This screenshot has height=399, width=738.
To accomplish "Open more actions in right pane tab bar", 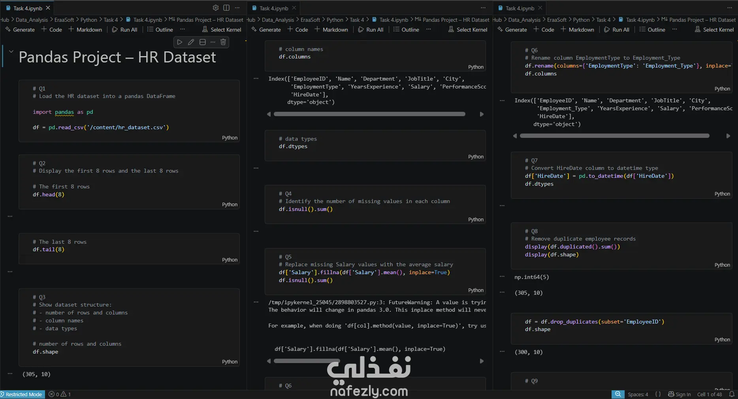I will [x=729, y=8].
